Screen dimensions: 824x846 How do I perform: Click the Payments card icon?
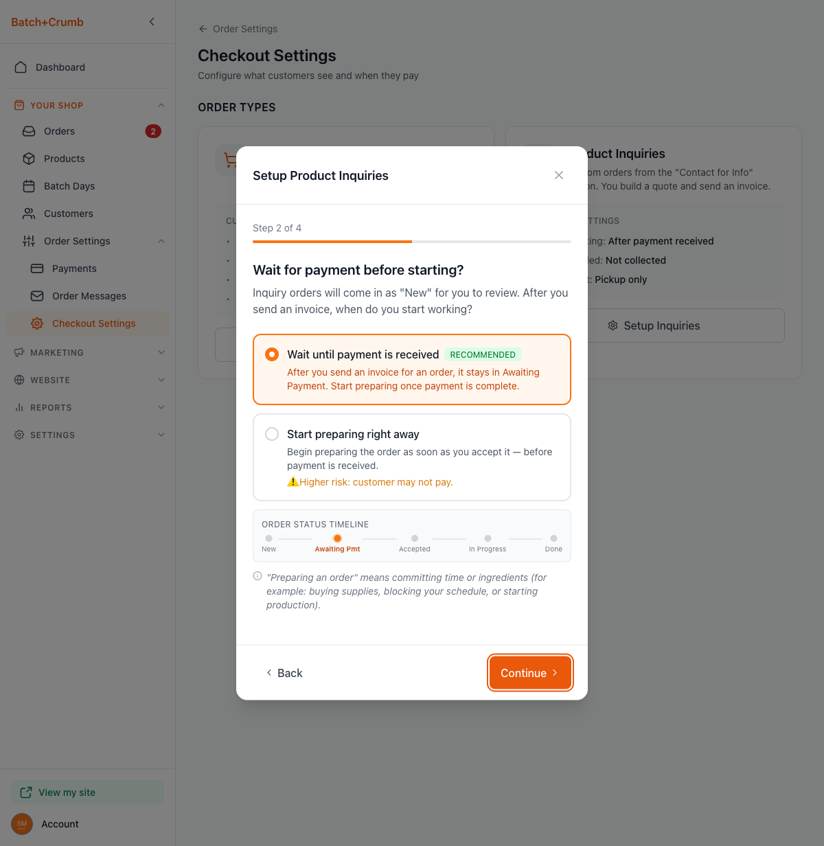pyautogui.click(x=37, y=268)
